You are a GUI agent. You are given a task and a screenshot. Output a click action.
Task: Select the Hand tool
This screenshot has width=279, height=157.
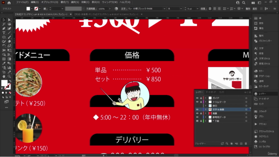[x=4, y=77]
